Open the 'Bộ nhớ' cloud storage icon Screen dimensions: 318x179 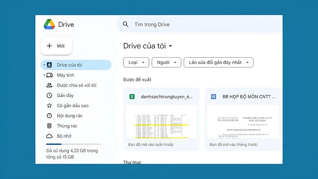[49, 136]
